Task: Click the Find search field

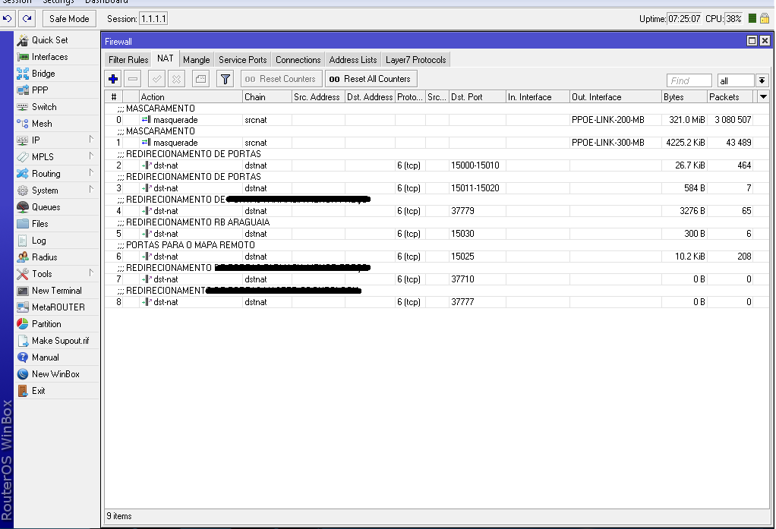Action: click(x=689, y=80)
